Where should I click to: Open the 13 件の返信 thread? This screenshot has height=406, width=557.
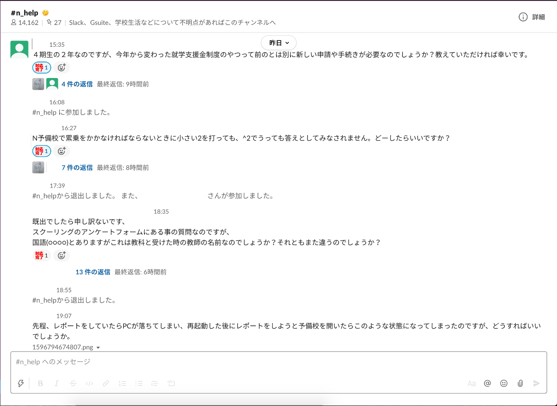pos(93,272)
